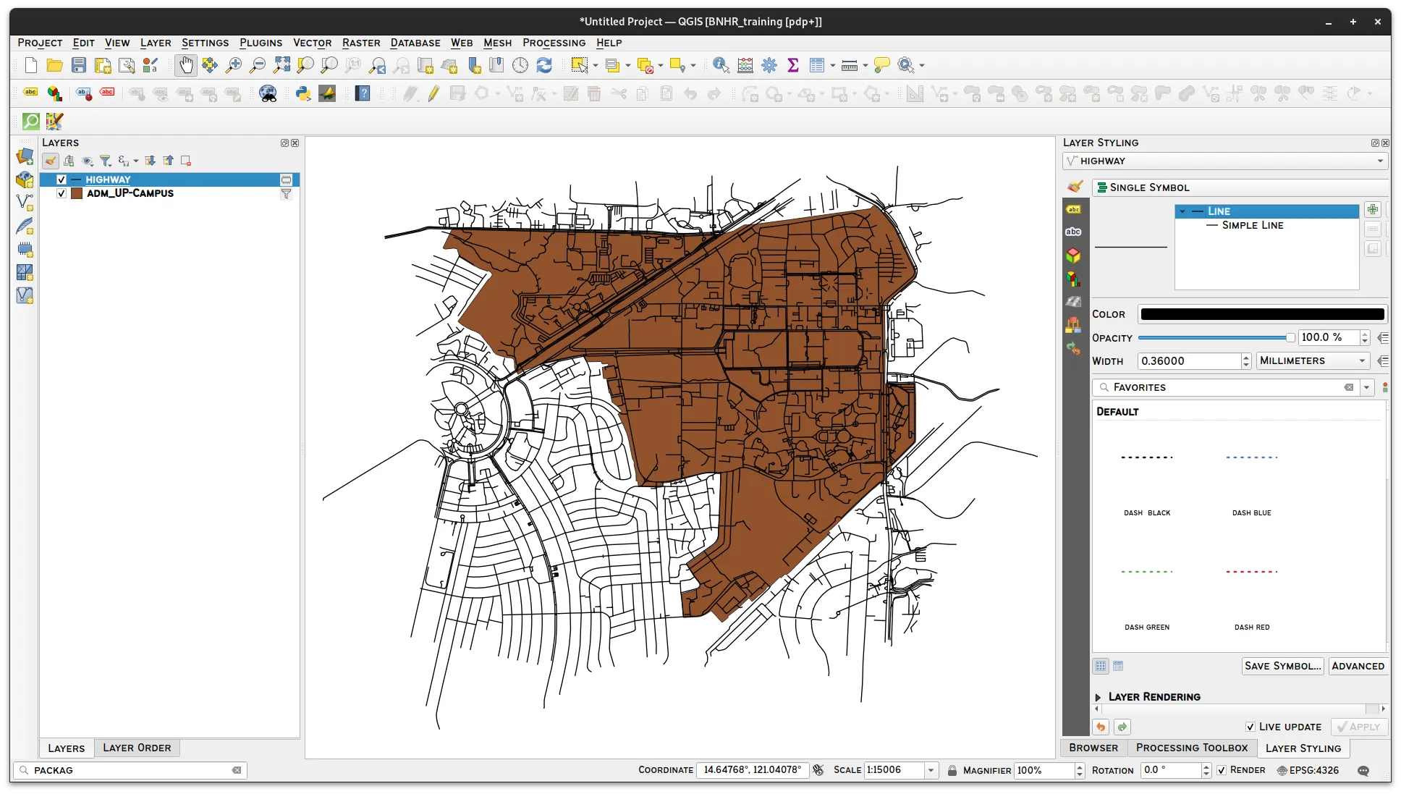The width and height of the screenshot is (1401, 794).
Task: Switch to the Processing Toolbox tab
Action: 1192,748
